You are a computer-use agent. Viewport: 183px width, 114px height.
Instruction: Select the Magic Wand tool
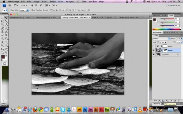click(x=6, y=21)
